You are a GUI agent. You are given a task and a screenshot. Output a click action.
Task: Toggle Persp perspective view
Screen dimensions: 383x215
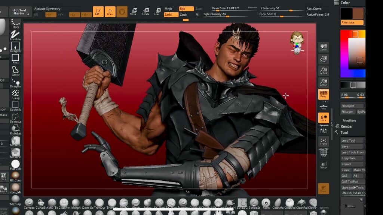tap(324, 94)
